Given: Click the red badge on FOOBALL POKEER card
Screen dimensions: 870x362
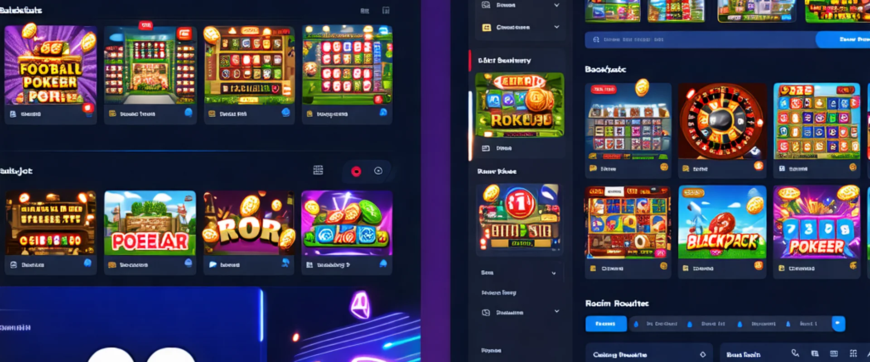Looking at the screenshot, I should click(x=88, y=108).
